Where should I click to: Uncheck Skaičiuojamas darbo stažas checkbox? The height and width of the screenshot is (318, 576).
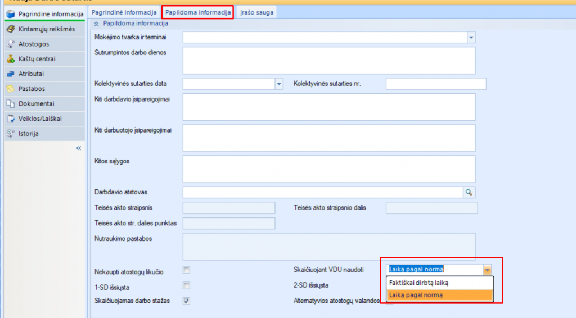186,301
